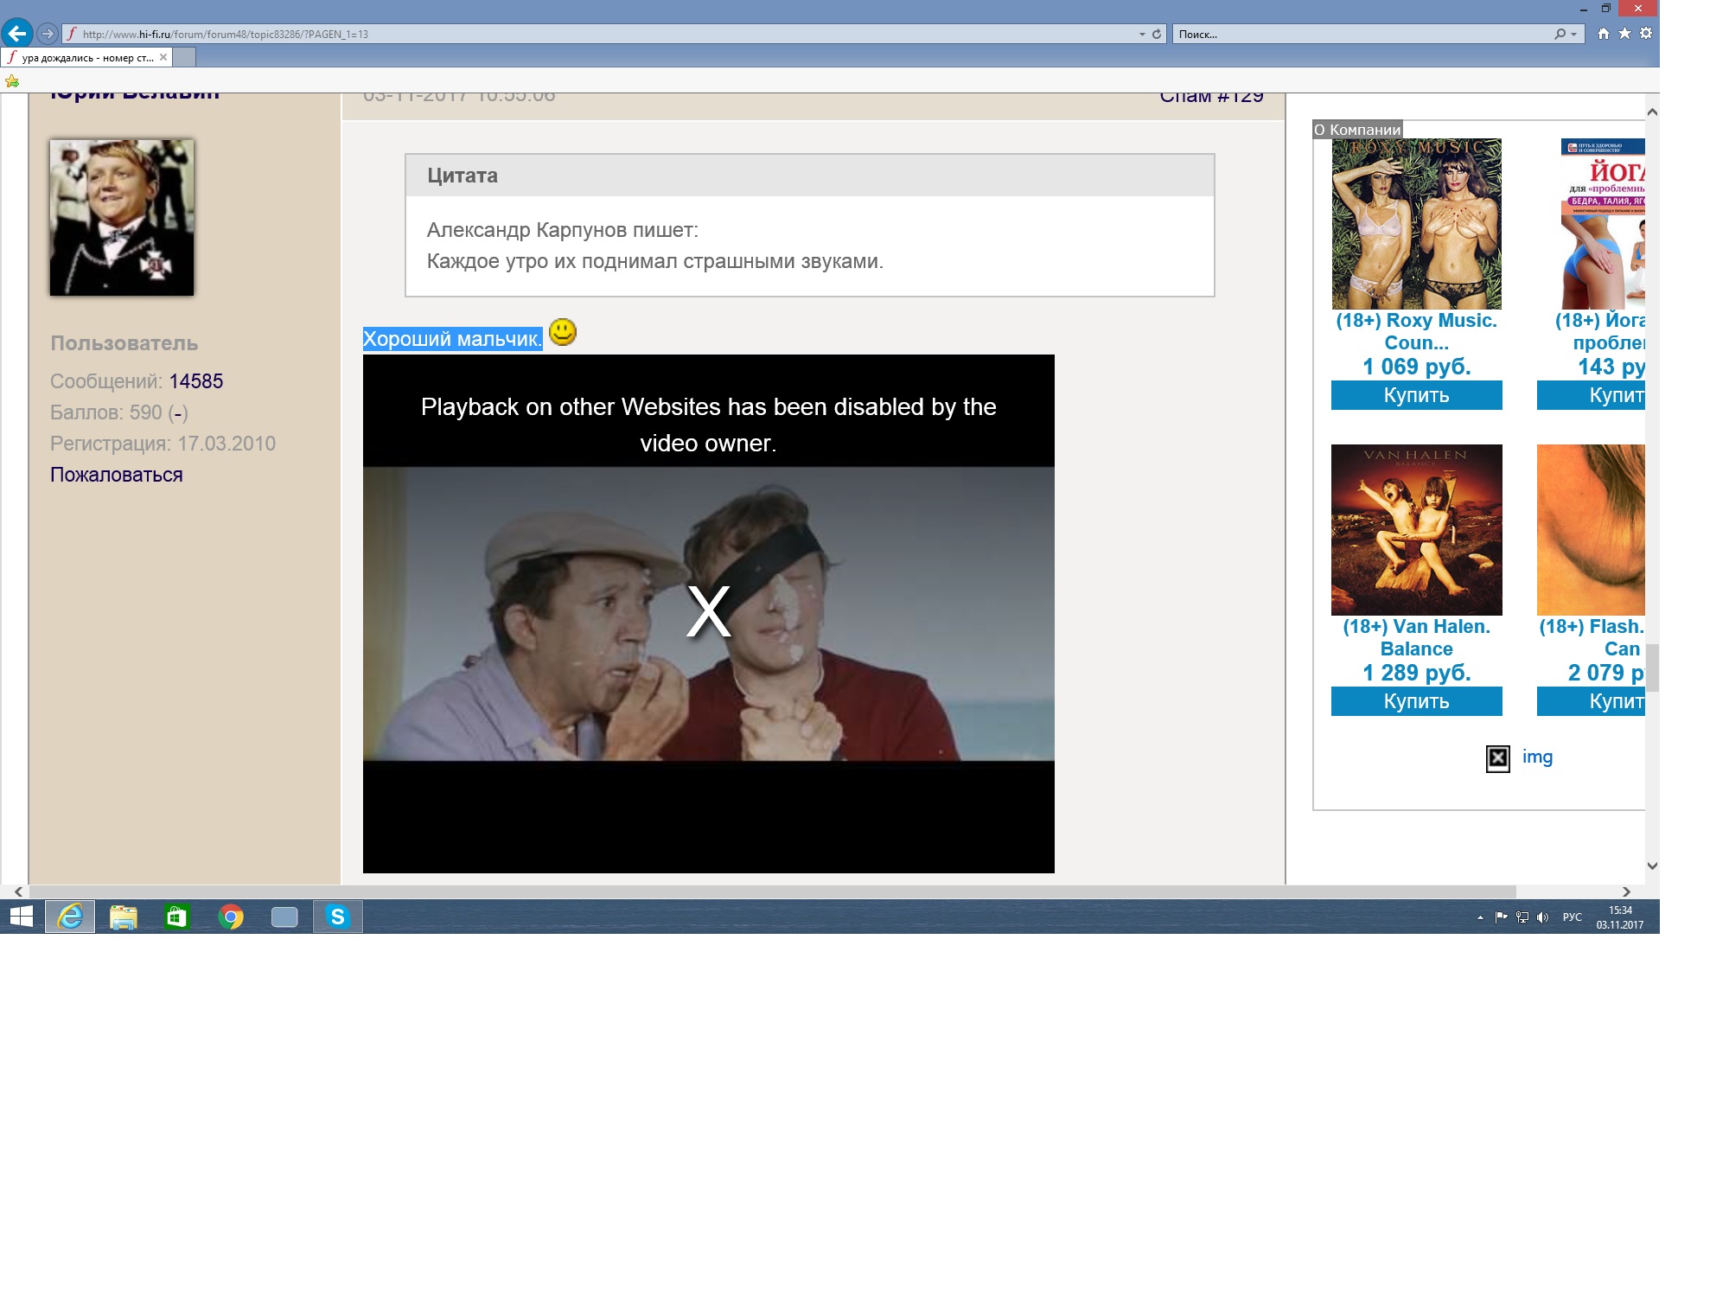1729x1297 pixels.
Task: Click the volume speaker tray icon
Action: pos(1543,917)
